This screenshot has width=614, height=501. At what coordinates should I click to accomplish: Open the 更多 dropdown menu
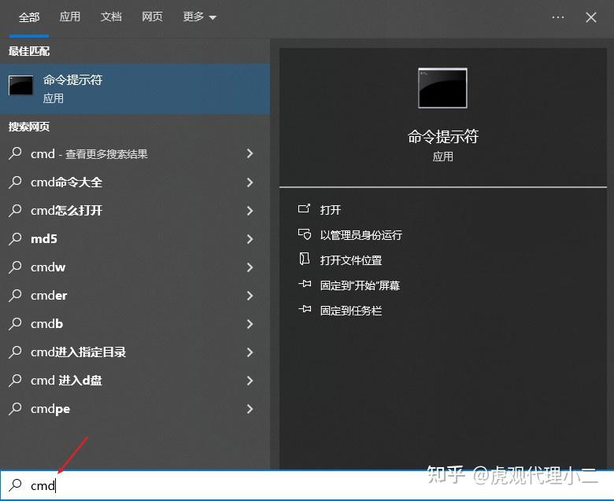199,17
